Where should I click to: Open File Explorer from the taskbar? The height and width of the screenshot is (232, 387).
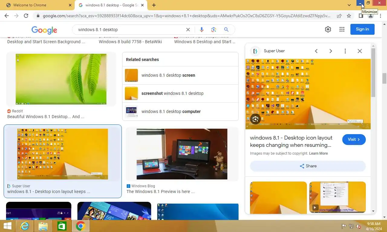point(43,226)
